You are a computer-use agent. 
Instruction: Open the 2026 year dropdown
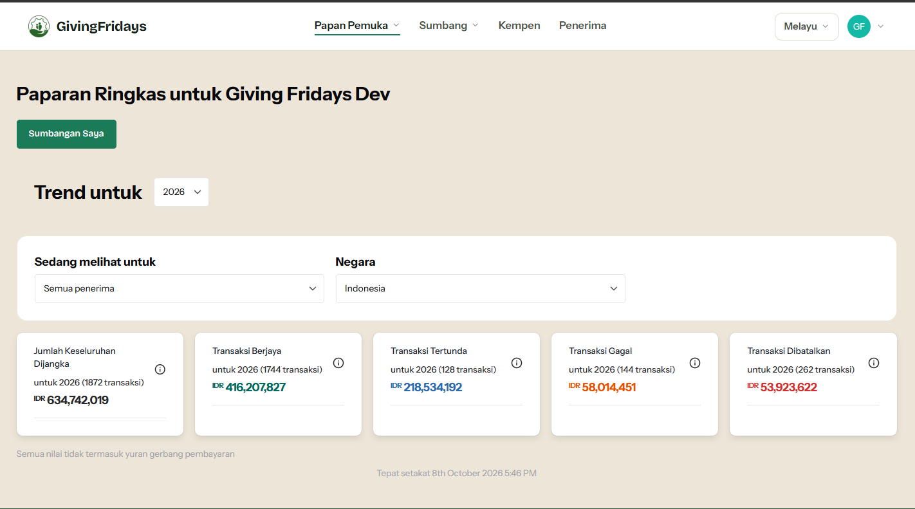(181, 192)
